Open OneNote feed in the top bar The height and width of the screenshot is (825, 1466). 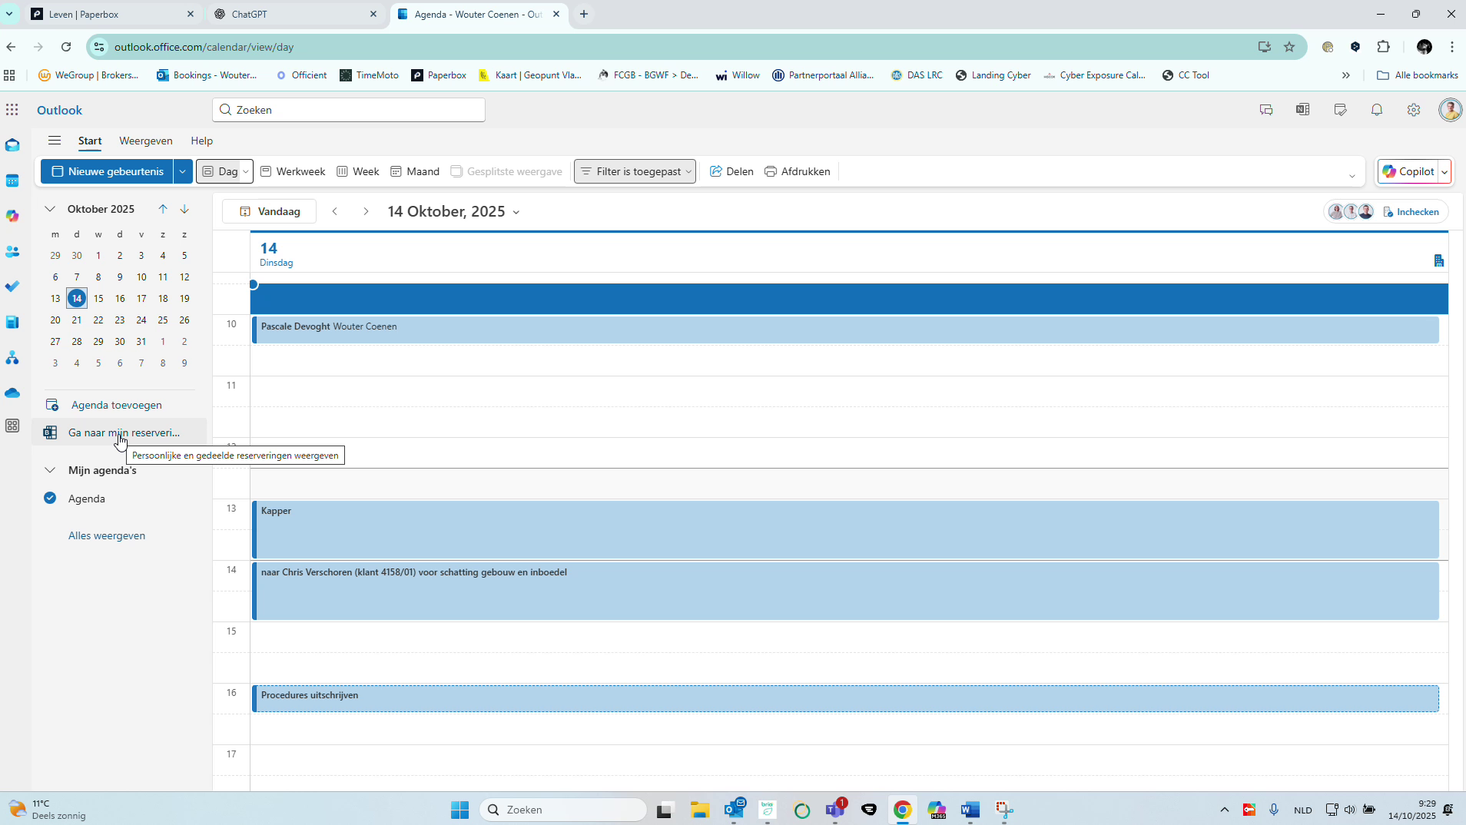1302,110
